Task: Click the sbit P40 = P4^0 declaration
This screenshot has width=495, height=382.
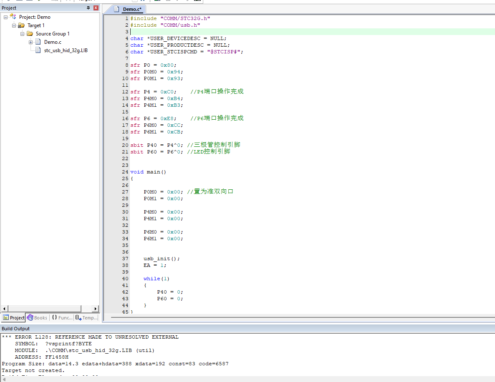Action: coord(157,145)
